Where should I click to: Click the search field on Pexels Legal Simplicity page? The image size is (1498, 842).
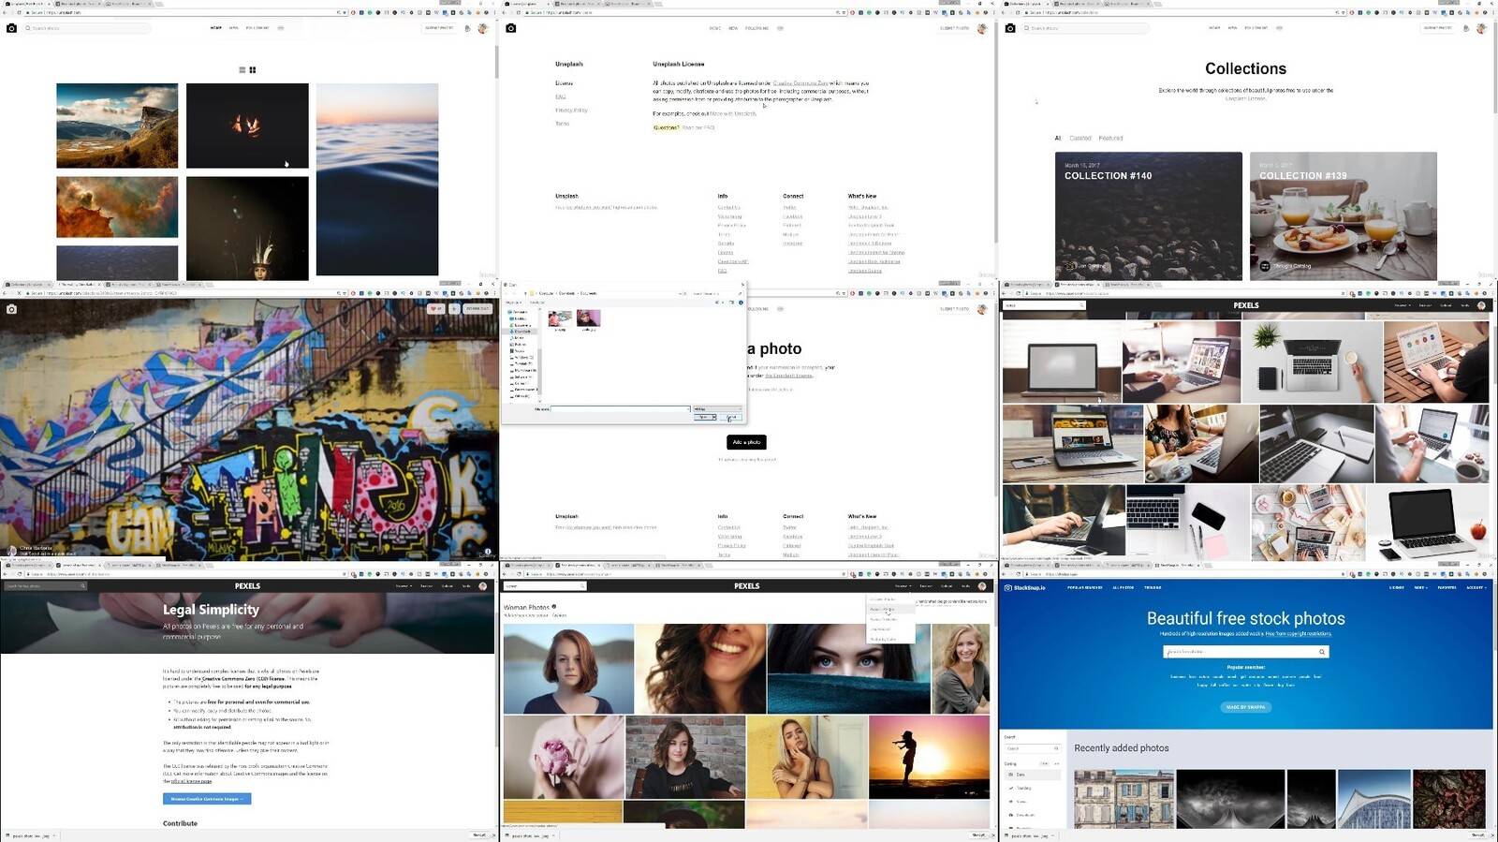[x=45, y=586]
